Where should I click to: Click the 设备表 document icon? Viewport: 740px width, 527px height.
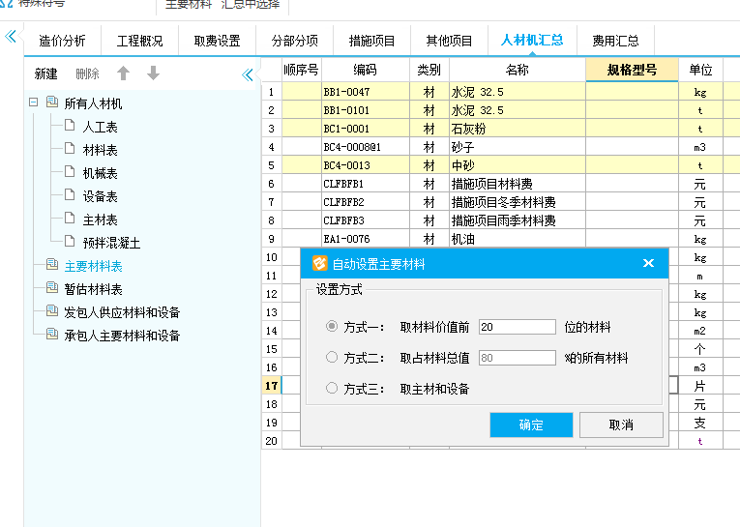point(70,195)
